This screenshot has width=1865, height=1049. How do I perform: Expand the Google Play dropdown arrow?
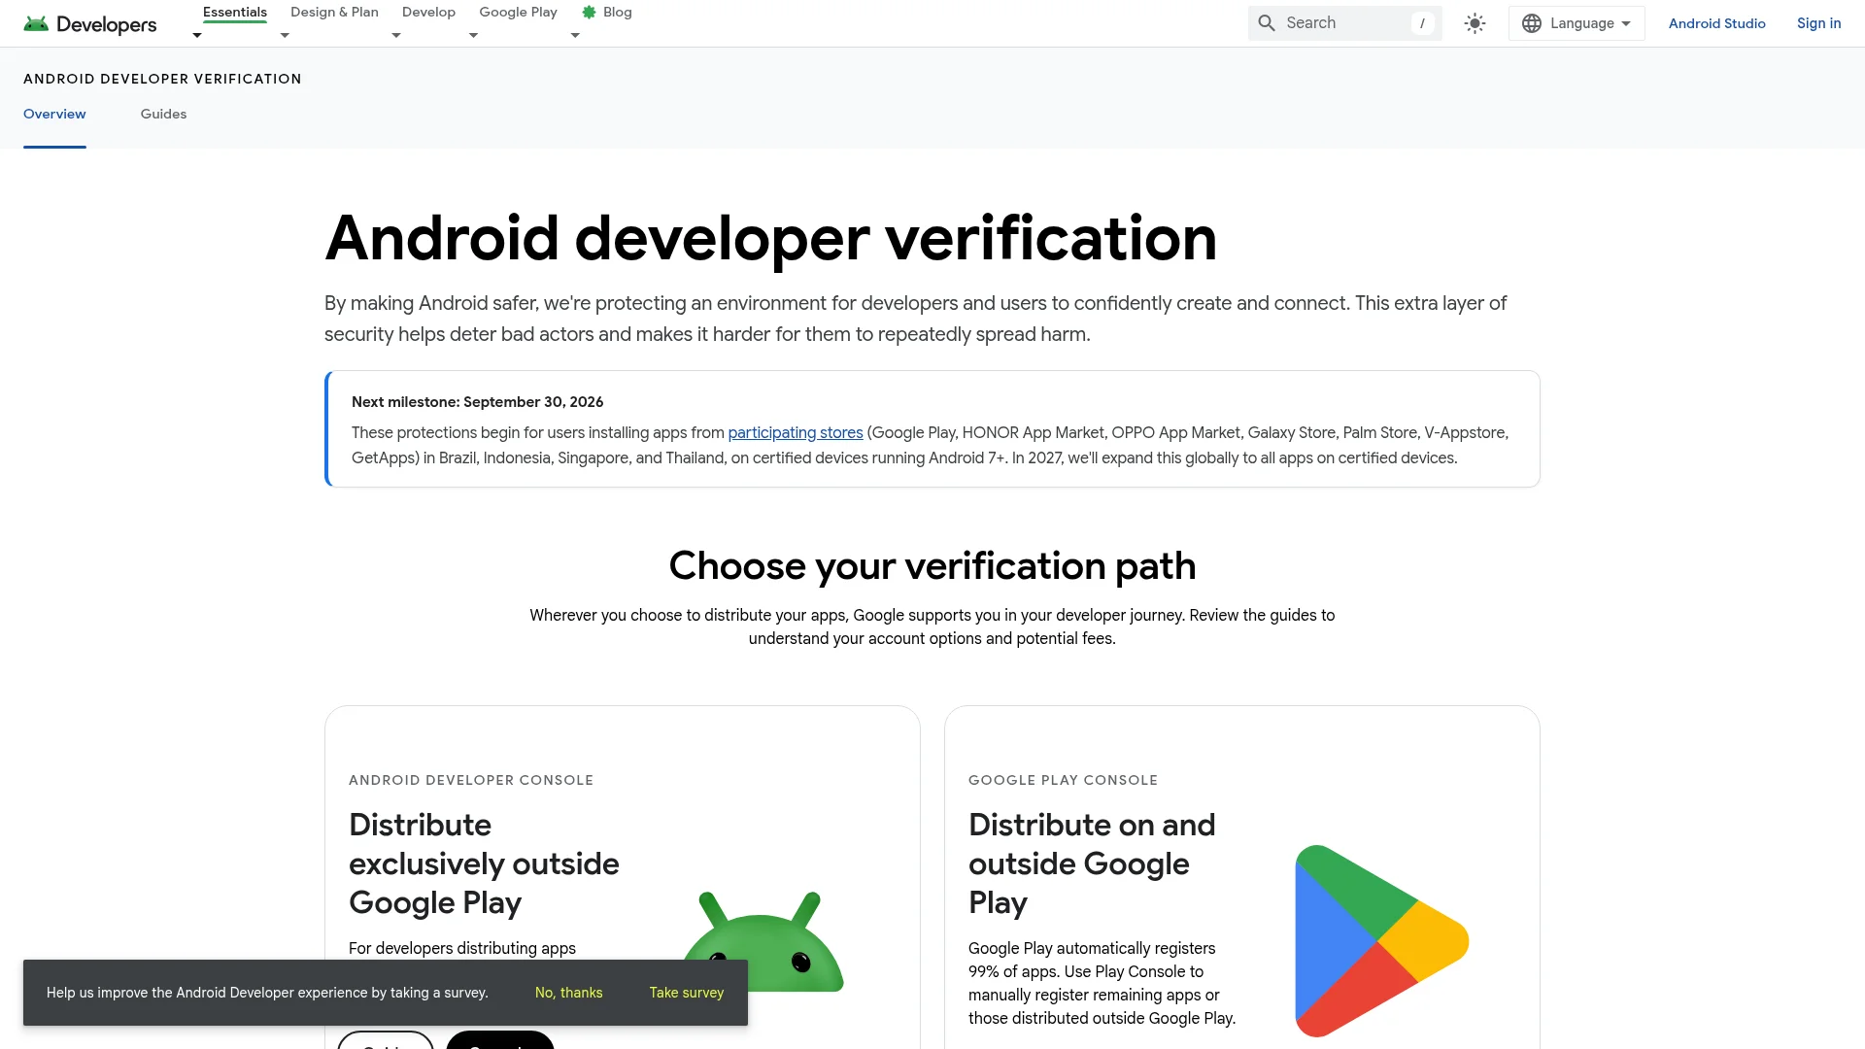click(x=473, y=35)
